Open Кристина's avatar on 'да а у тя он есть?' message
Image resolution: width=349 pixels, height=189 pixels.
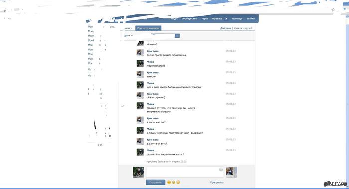140,141
